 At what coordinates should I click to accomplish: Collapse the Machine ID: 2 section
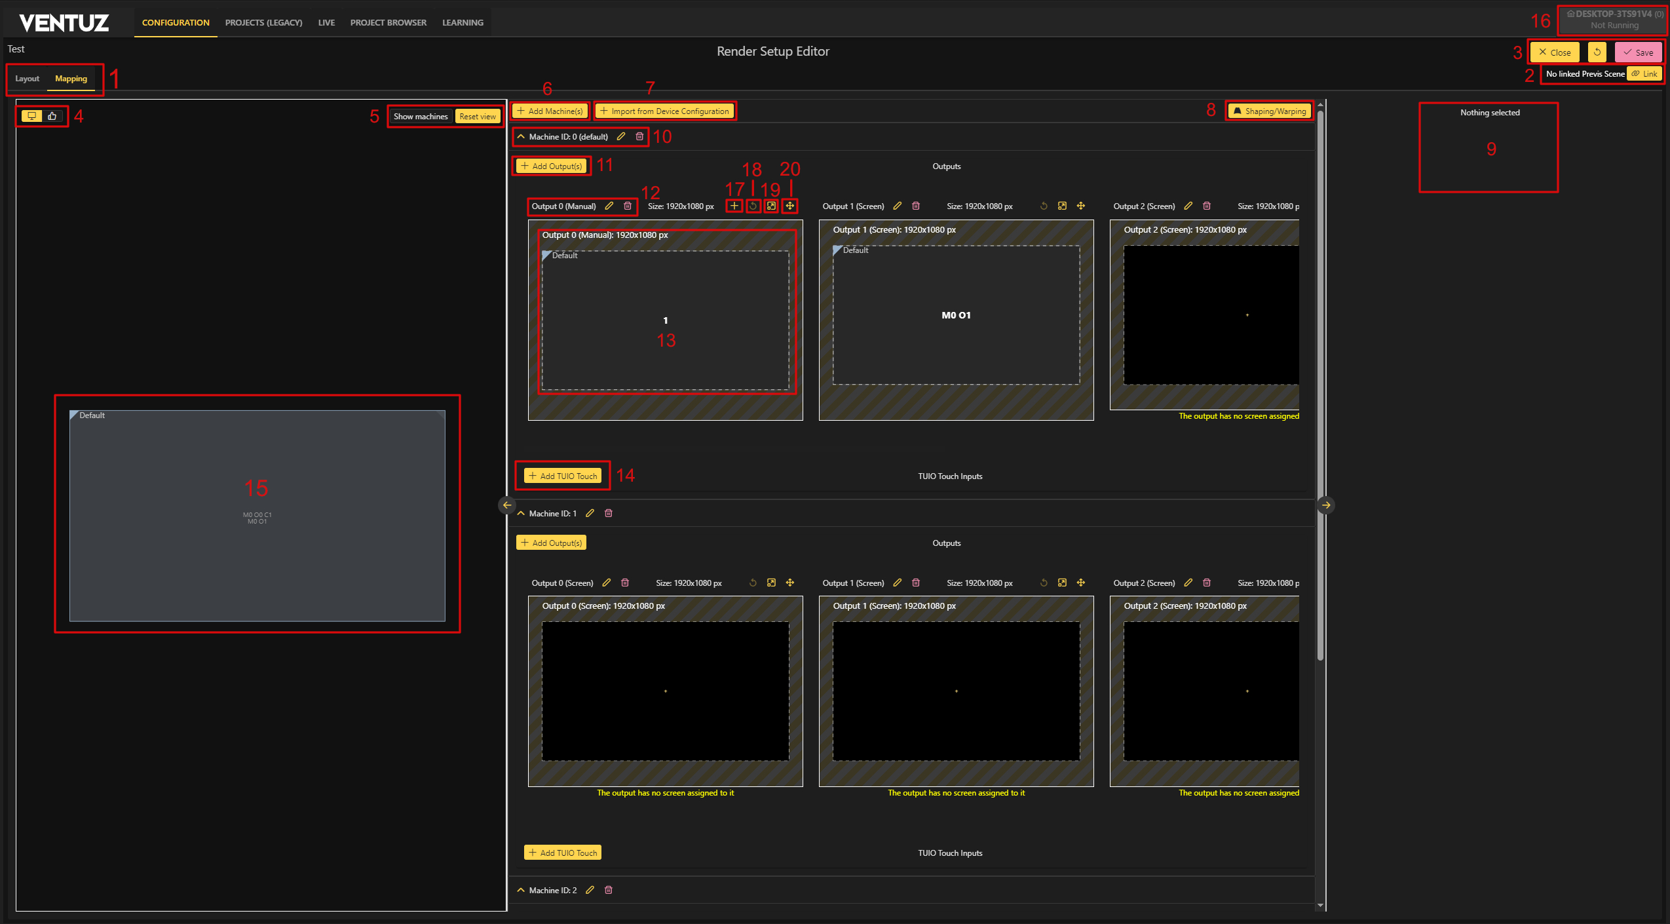(x=521, y=890)
